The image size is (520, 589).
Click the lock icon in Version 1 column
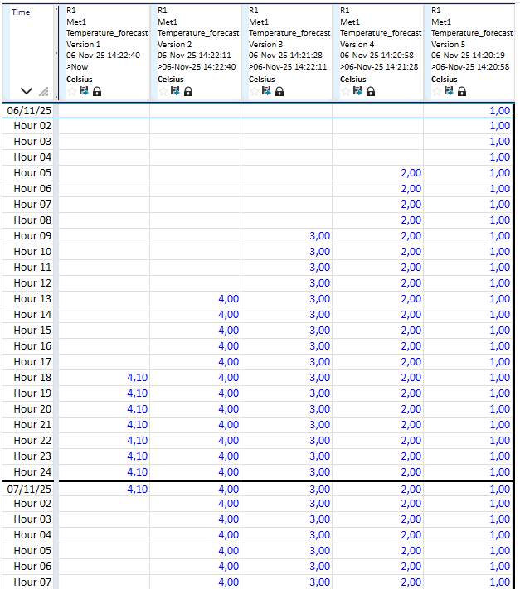97,91
